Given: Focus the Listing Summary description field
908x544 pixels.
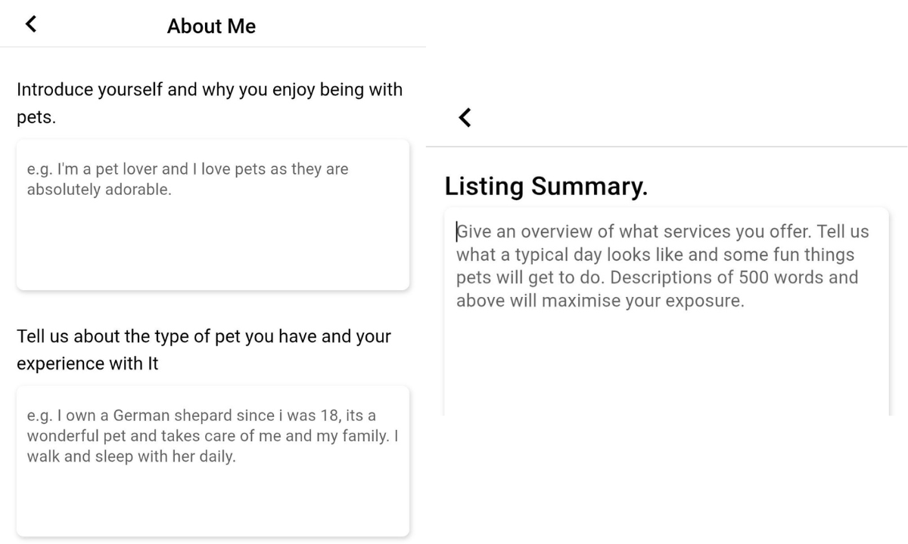Looking at the screenshot, I should point(667,311).
